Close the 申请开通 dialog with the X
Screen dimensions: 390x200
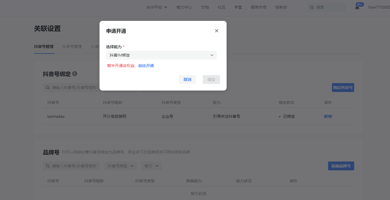point(216,31)
